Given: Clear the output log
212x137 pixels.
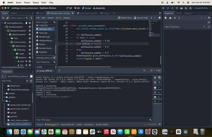Looking at the screenshot, I should click(x=155, y=77).
